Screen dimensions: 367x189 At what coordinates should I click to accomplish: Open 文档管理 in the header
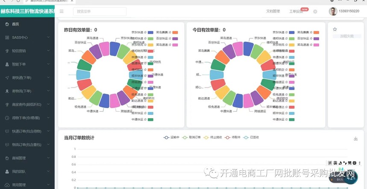[273, 11]
